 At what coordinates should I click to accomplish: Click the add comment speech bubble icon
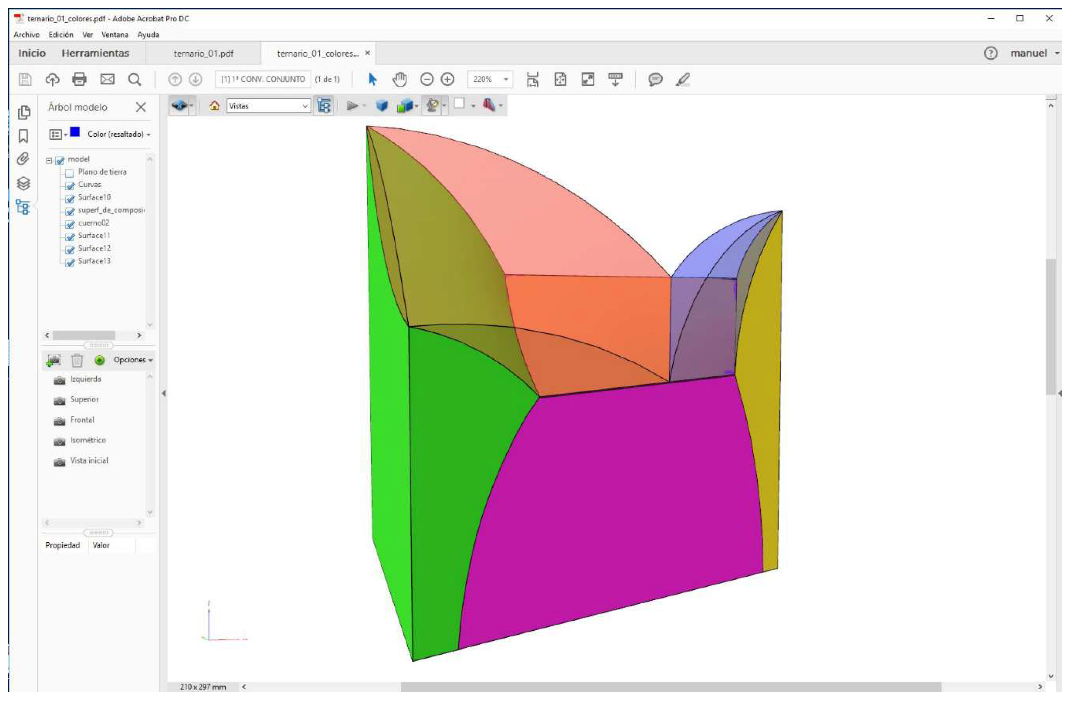pyautogui.click(x=655, y=79)
